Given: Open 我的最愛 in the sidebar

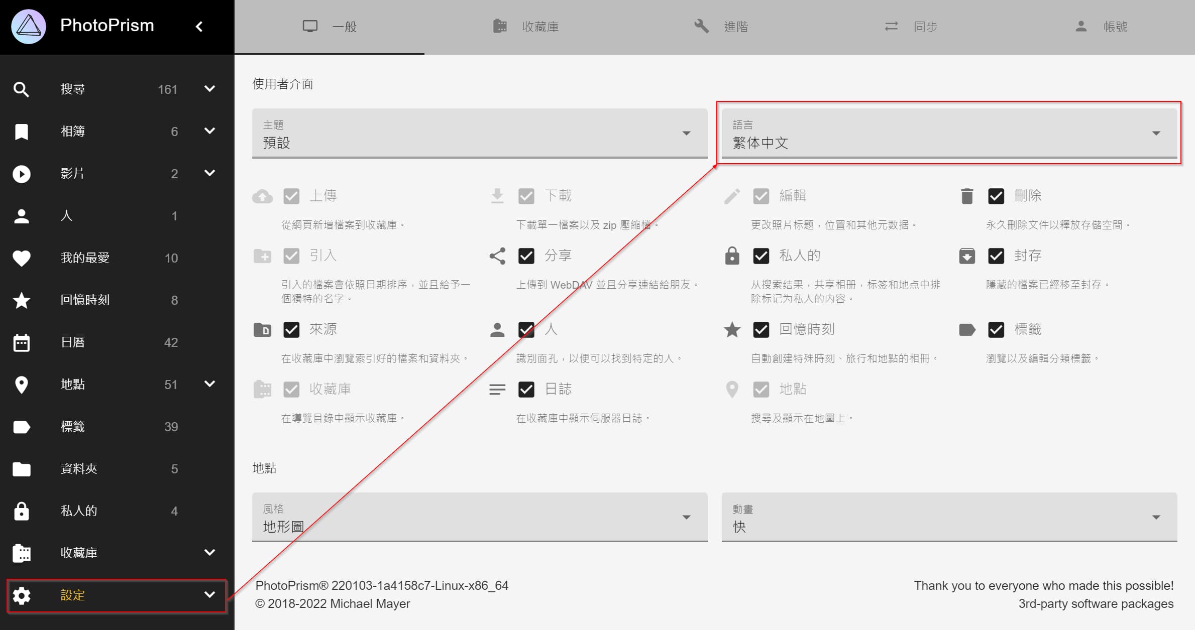Looking at the screenshot, I should tap(117, 258).
